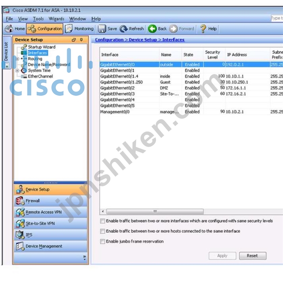Expand the System Time tree node
The height and width of the screenshot is (287, 283).
(17, 71)
